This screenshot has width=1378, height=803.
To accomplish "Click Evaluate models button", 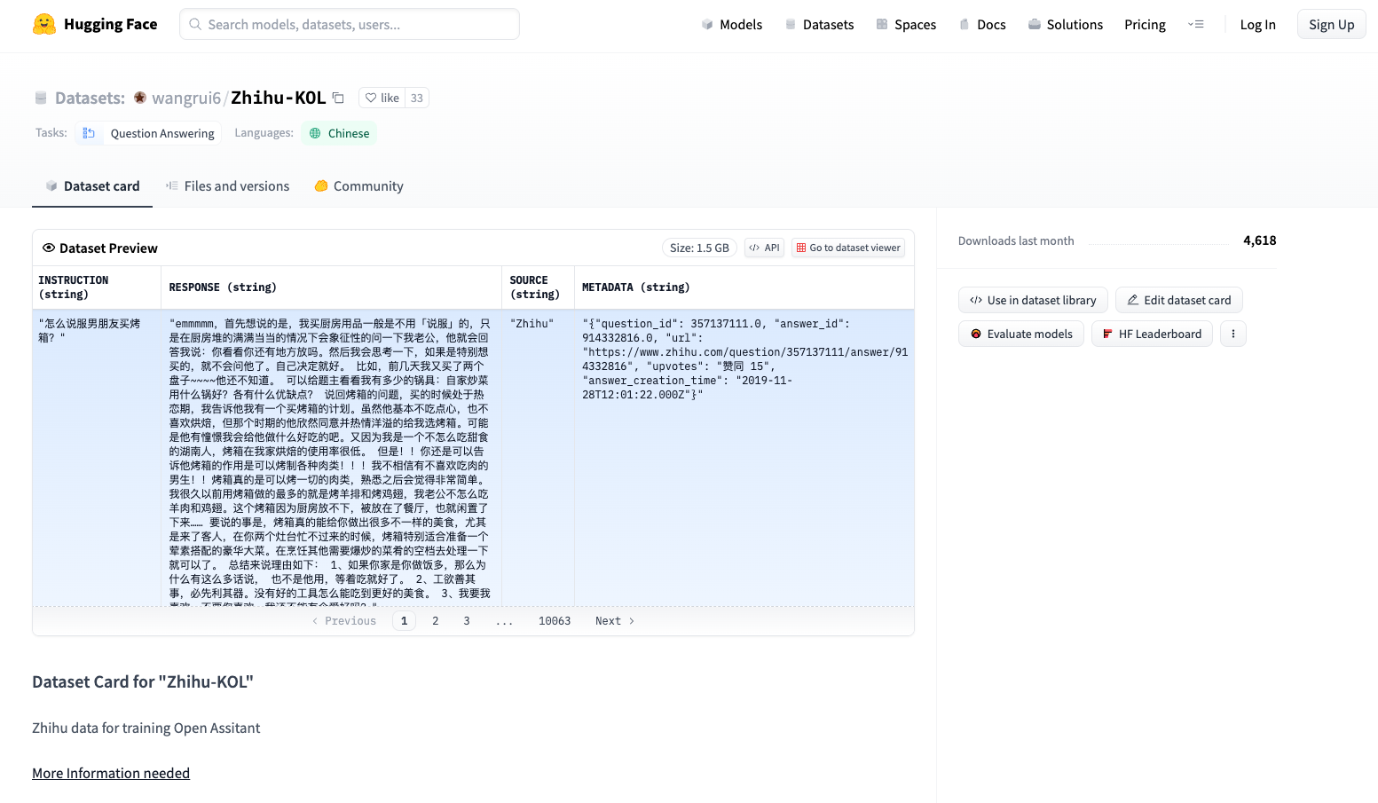I will tap(1021, 334).
